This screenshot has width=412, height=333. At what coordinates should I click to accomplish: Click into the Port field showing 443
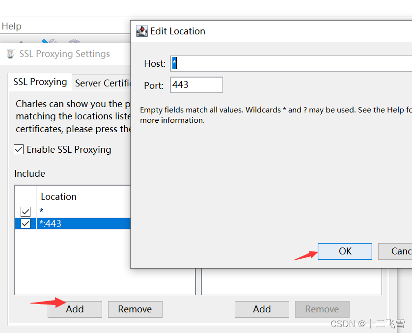[196, 84]
